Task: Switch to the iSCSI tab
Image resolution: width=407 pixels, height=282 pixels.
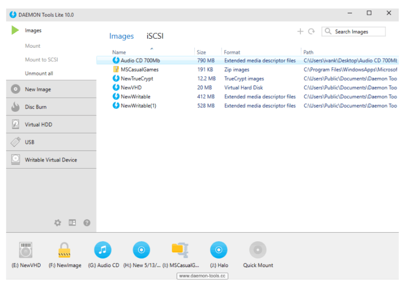Action: click(x=155, y=36)
